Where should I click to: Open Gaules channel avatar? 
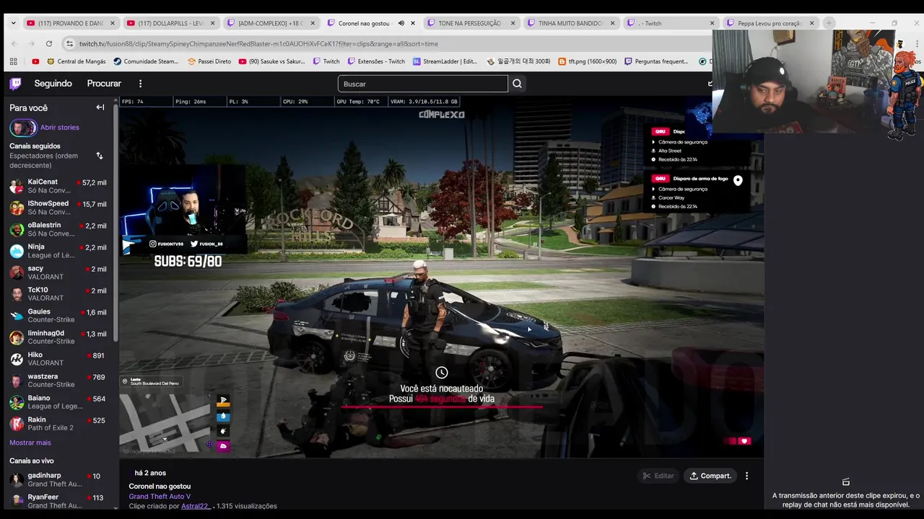17,316
